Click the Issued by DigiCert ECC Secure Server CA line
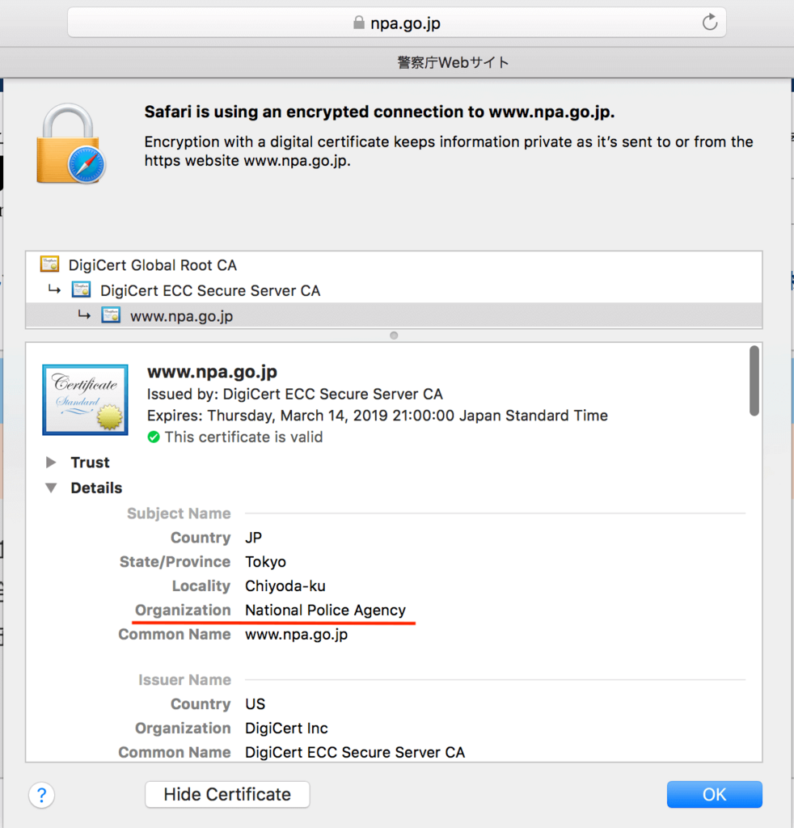This screenshot has height=828, width=794. point(294,394)
